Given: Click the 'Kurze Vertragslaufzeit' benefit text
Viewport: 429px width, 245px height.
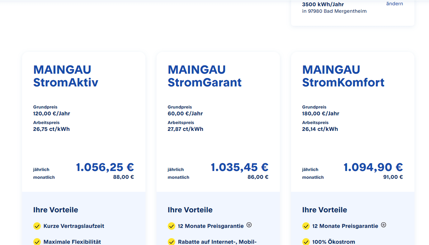Looking at the screenshot, I should point(74,226).
